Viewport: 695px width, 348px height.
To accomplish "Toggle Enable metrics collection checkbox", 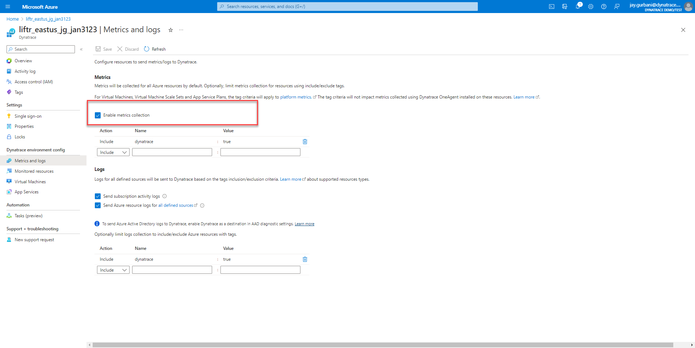I will click(x=98, y=115).
